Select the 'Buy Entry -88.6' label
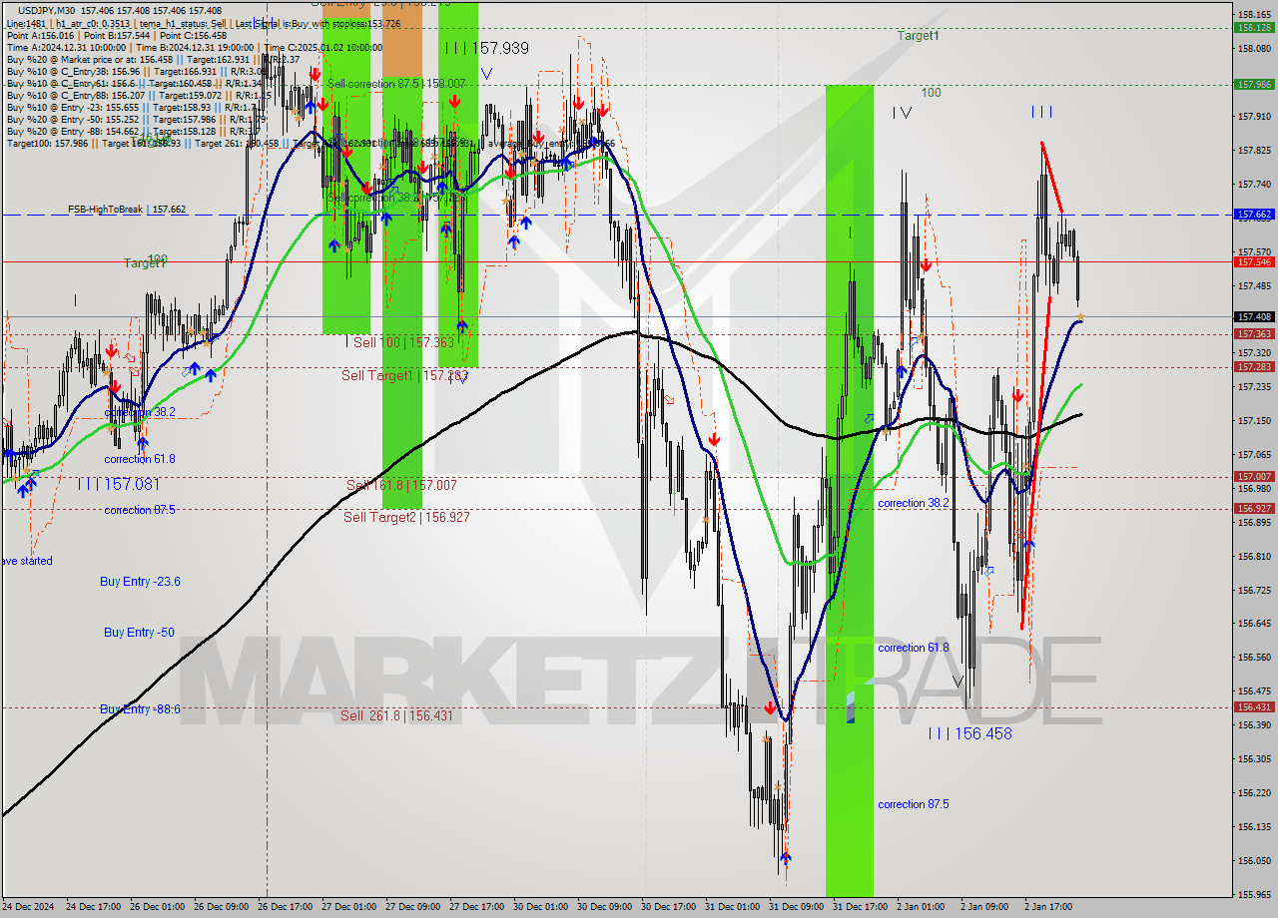The width and height of the screenshot is (1278, 918). pyautogui.click(x=140, y=708)
